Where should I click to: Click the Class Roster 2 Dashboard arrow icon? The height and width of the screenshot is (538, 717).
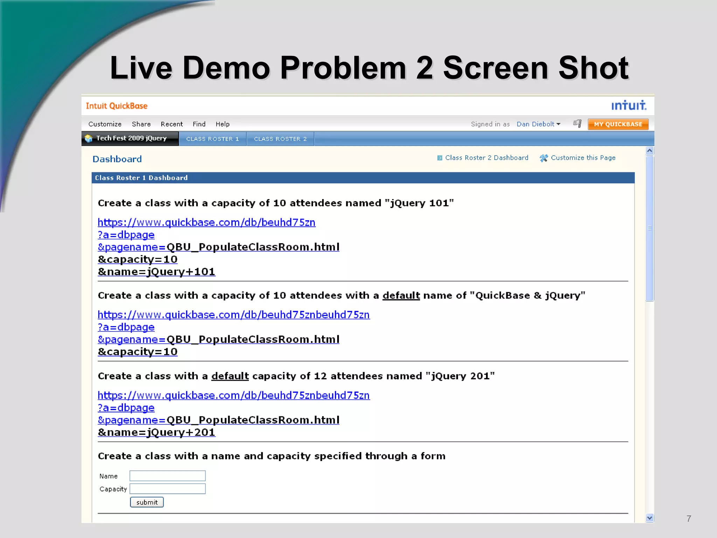click(440, 158)
